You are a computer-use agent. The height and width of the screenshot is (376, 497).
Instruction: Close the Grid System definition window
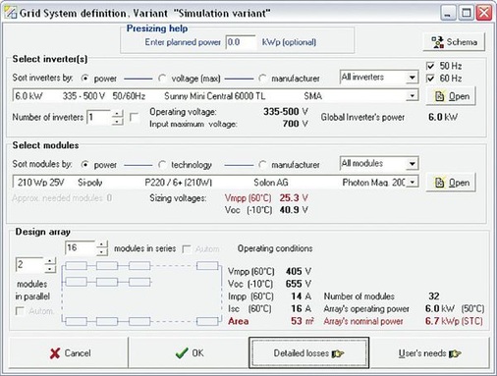click(483, 14)
